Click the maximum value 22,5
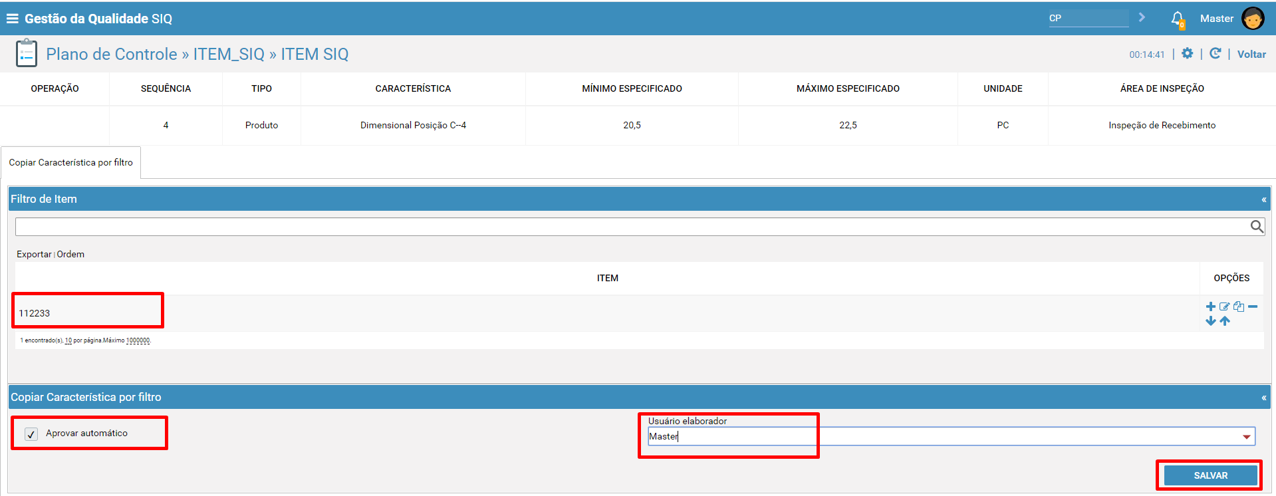Screen dimensions: 1276x496 pyautogui.click(x=848, y=125)
